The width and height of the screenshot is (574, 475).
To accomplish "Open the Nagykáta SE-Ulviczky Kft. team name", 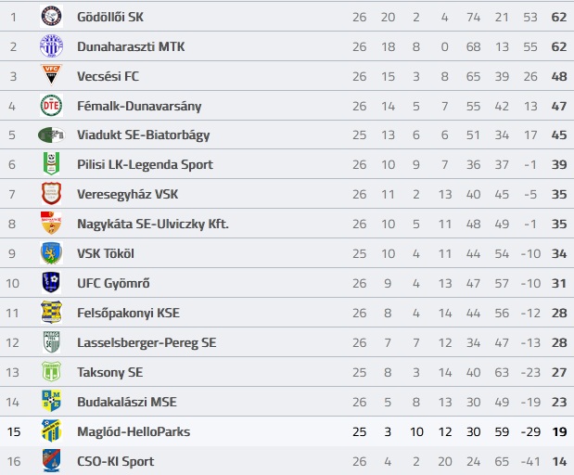I will click(x=153, y=224).
